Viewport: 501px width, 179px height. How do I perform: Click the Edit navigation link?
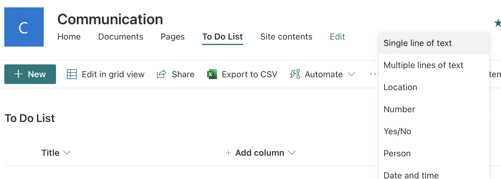click(x=337, y=37)
